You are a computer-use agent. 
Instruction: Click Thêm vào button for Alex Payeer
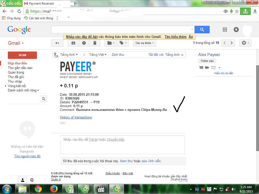tap(207, 61)
